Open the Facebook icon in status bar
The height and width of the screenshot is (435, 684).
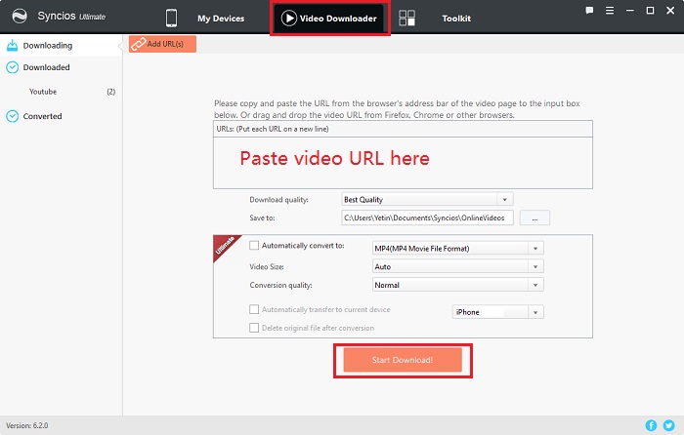coord(651,425)
